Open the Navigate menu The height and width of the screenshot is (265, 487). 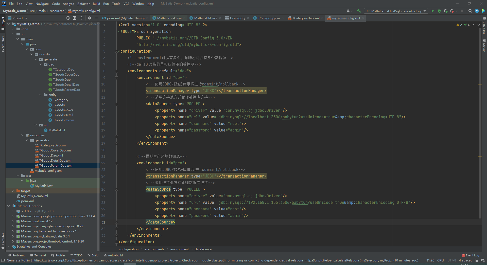click(x=42, y=4)
